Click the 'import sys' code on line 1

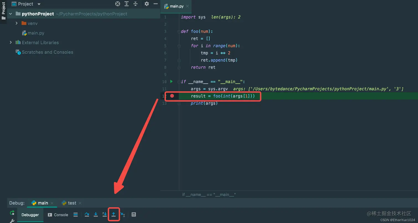[193, 17]
